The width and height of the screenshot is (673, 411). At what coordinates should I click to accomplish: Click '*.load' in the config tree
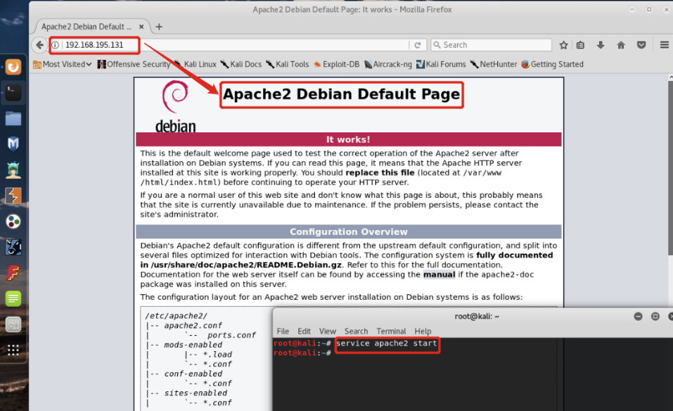click(217, 355)
